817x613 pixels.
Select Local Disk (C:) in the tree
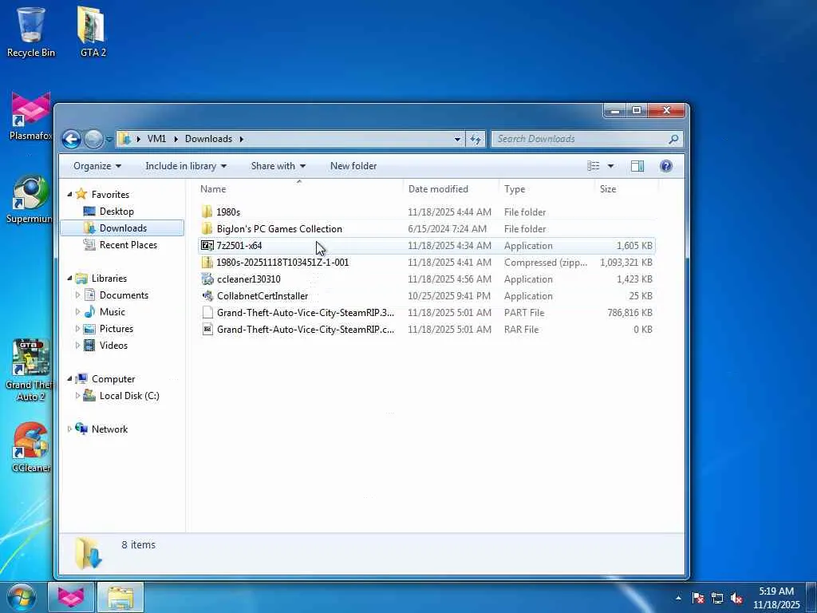point(129,396)
